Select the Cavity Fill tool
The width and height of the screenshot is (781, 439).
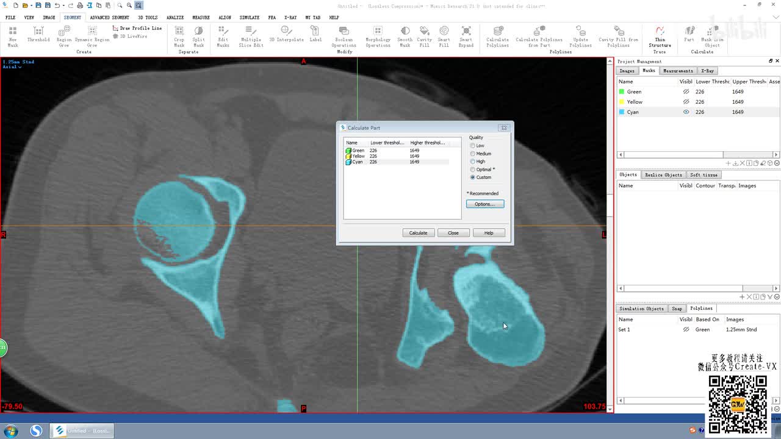(425, 37)
